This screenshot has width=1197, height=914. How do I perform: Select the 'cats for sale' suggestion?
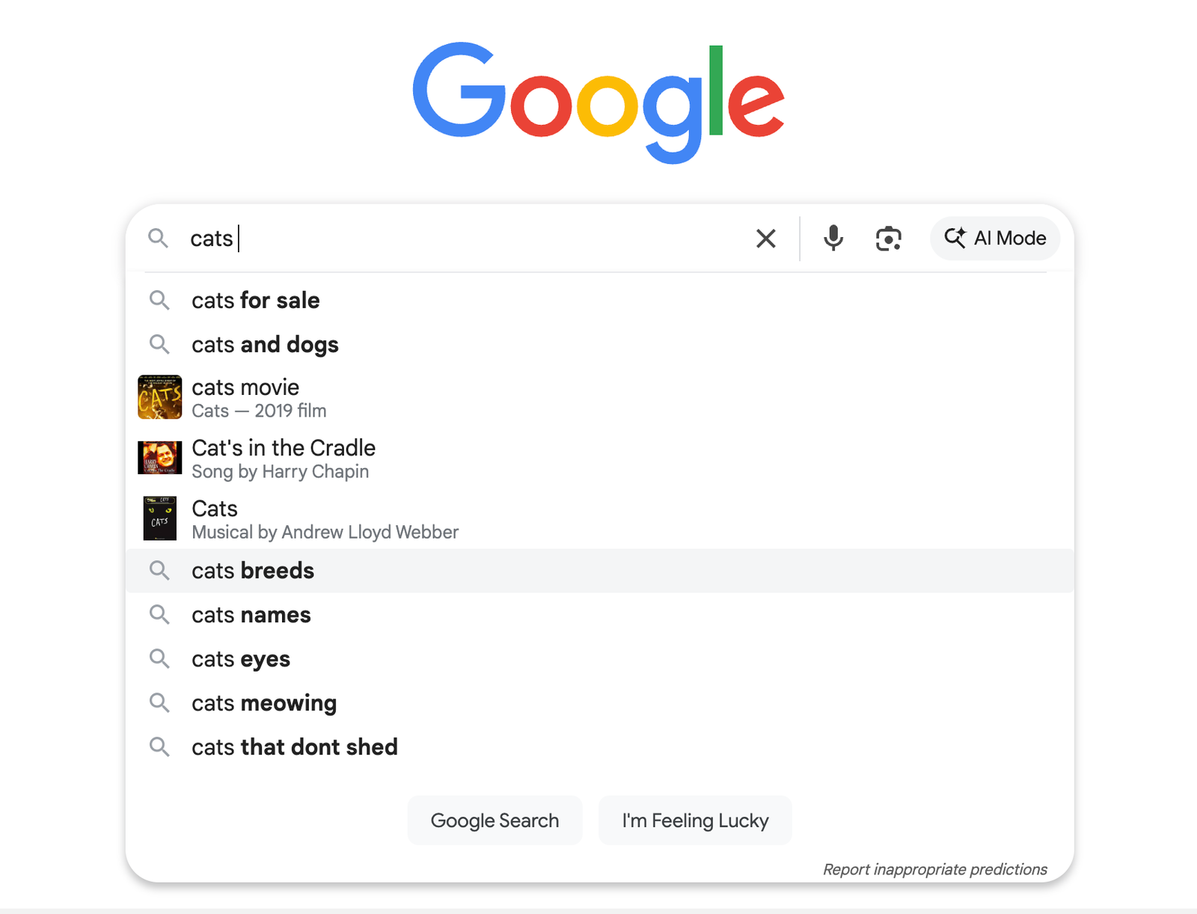pos(256,301)
